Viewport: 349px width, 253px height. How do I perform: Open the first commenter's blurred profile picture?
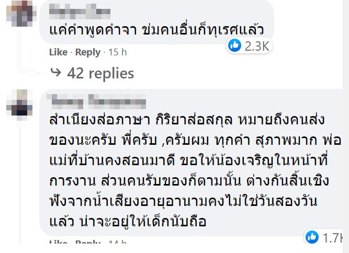19,11
